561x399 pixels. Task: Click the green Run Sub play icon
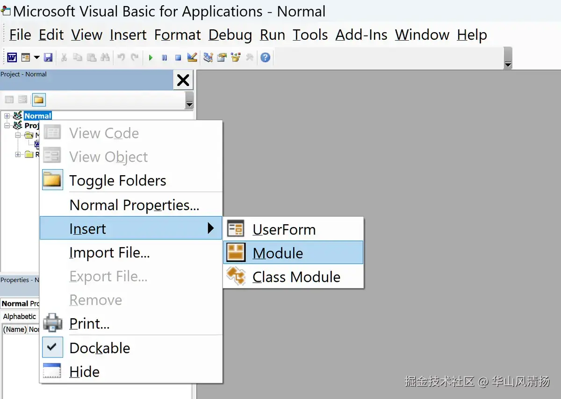(x=151, y=57)
